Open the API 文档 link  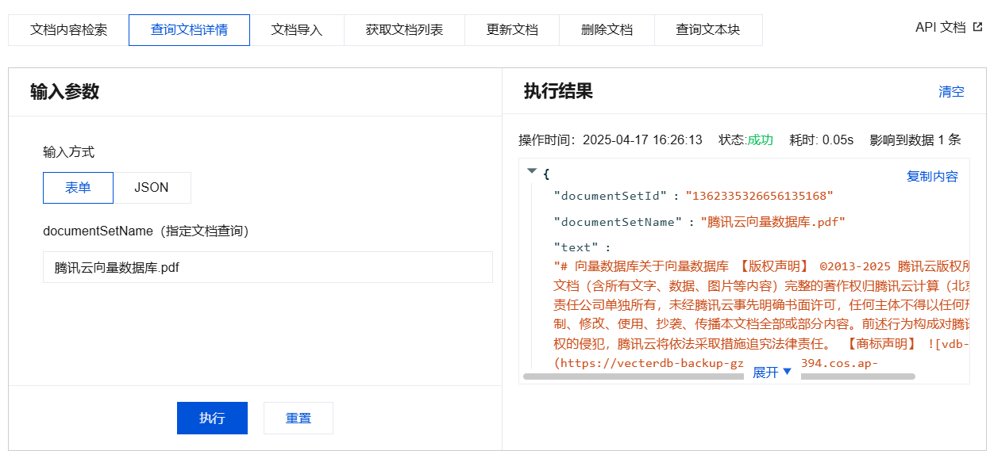[941, 27]
